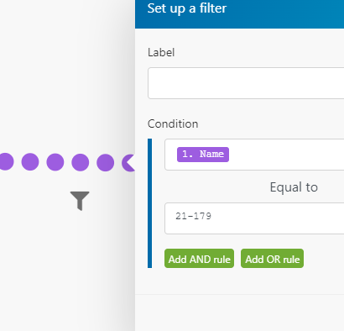Add an AND rule to the condition
The height and width of the screenshot is (331, 344).
(199, 259)
